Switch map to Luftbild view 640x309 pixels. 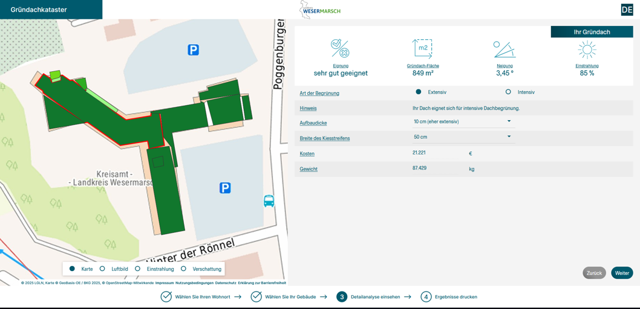(103, 269)
